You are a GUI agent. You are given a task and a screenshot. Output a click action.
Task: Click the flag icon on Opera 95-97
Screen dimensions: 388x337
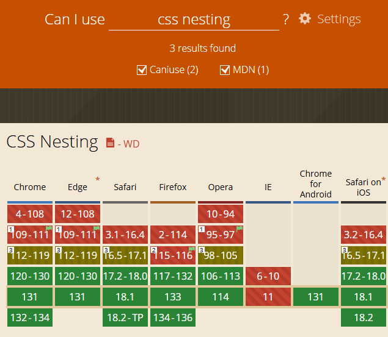pos(240,228)
